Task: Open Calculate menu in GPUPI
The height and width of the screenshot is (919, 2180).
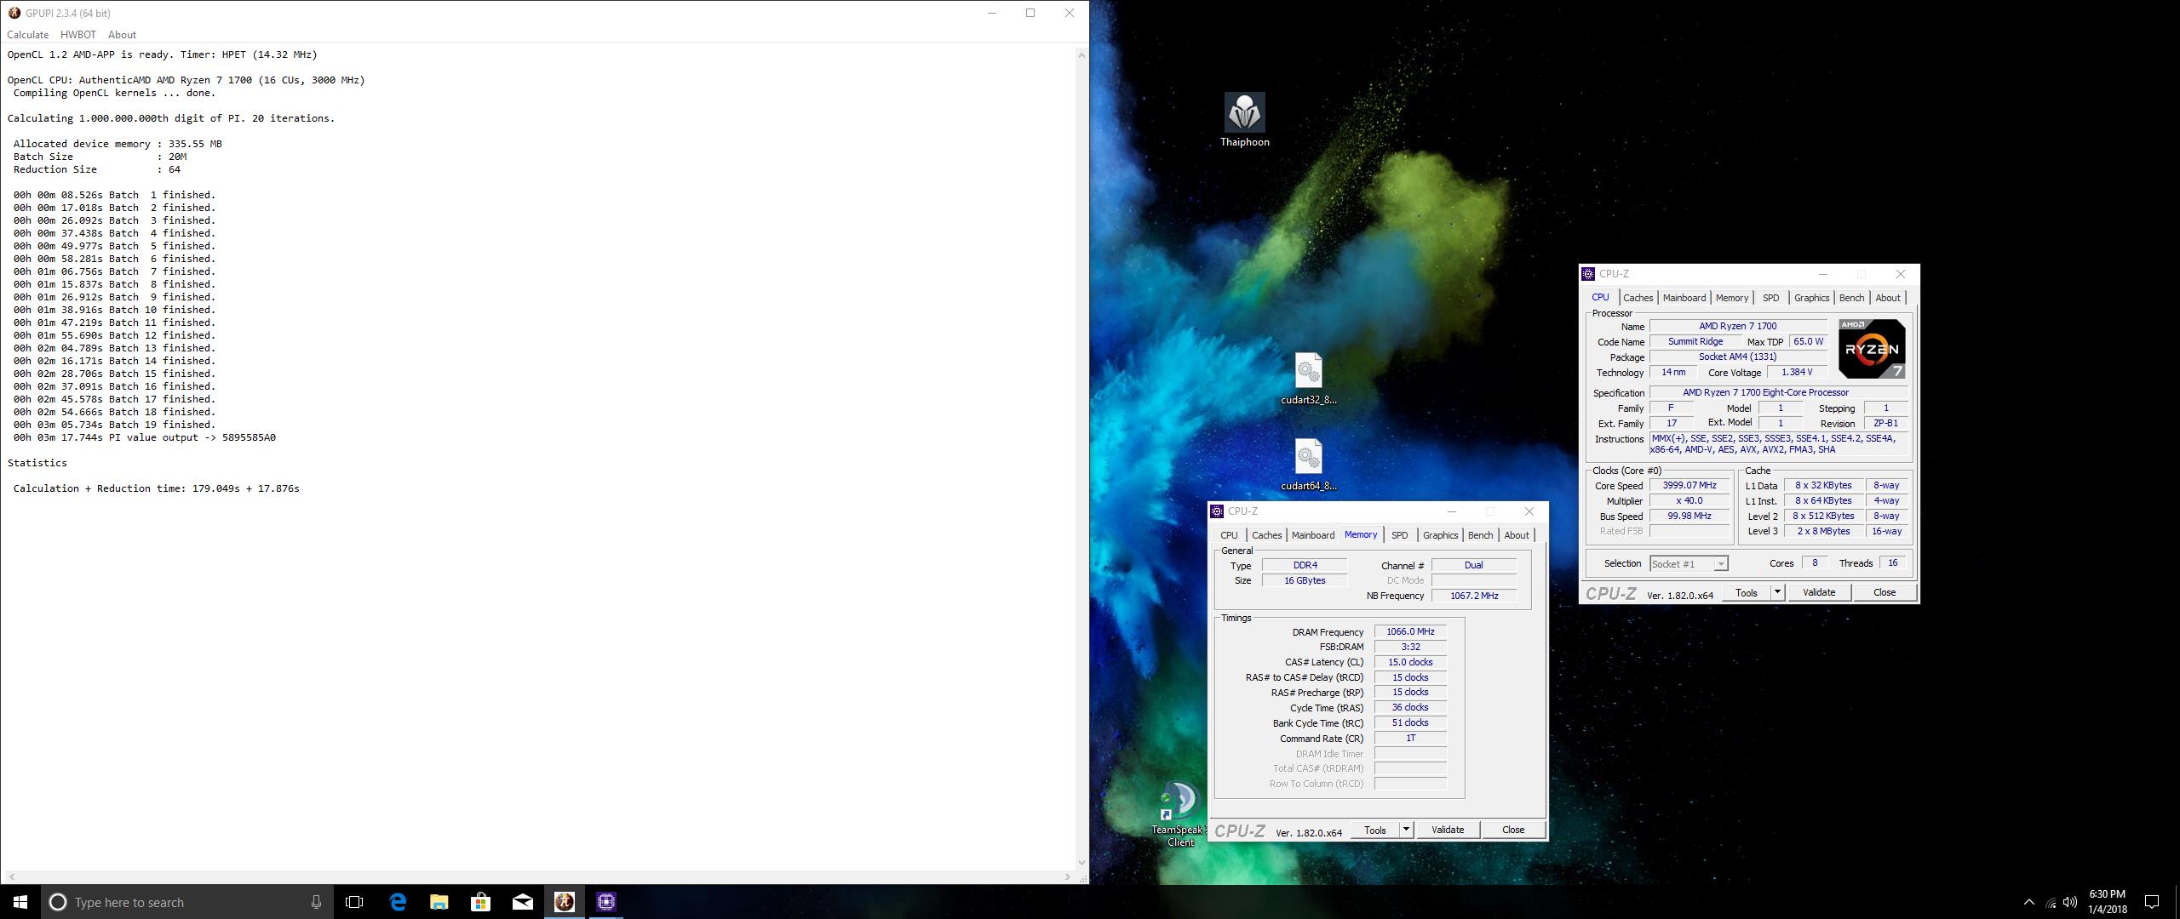Action: [27, 35]
